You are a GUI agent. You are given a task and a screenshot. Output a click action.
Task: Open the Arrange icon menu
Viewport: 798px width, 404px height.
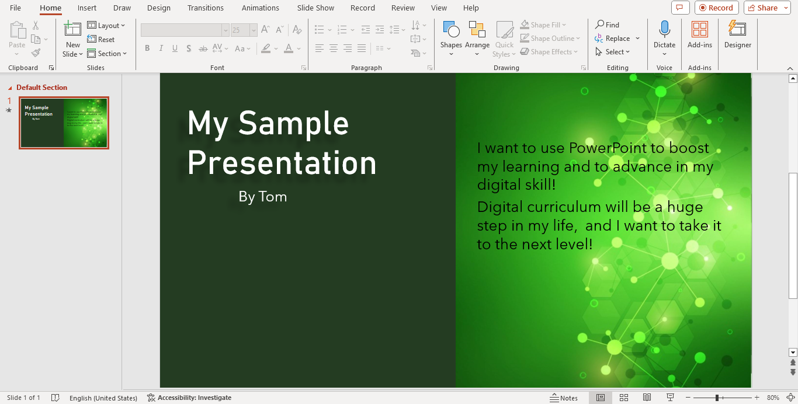[477, 29]
